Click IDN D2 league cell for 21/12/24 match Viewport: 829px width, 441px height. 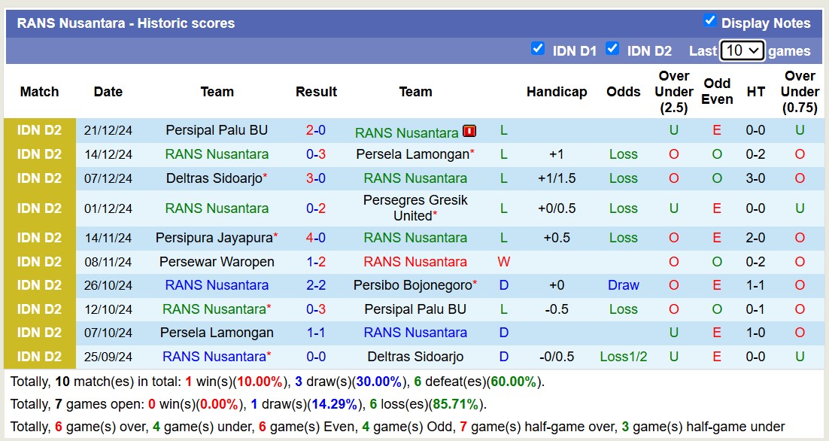[40, 130]
